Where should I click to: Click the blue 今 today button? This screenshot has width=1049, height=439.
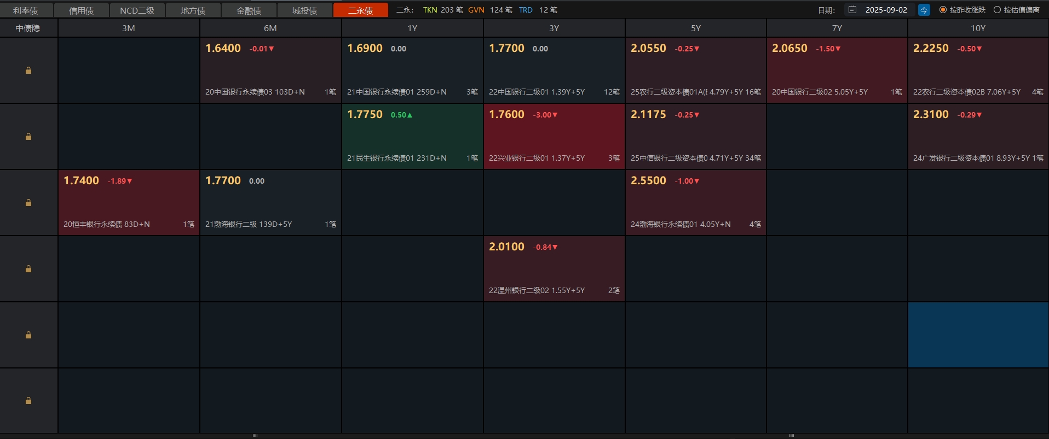(x=924, y=10)
